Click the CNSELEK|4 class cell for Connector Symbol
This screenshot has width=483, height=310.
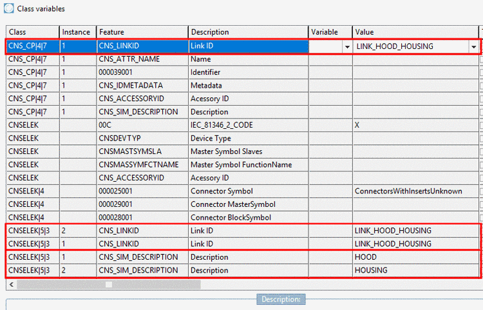pos(33,191)
